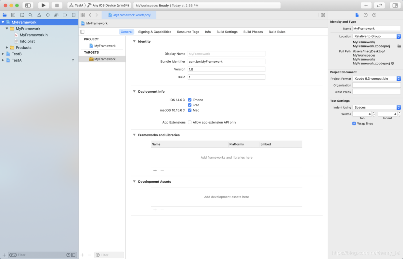Add a new target with plus button
Image resolution: width=403 pixels, height=259 pixels.
[x=82, y=255]
